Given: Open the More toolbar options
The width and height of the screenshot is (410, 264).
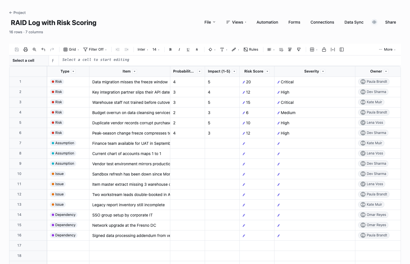Looking at the screenshot, I should 387,49.
